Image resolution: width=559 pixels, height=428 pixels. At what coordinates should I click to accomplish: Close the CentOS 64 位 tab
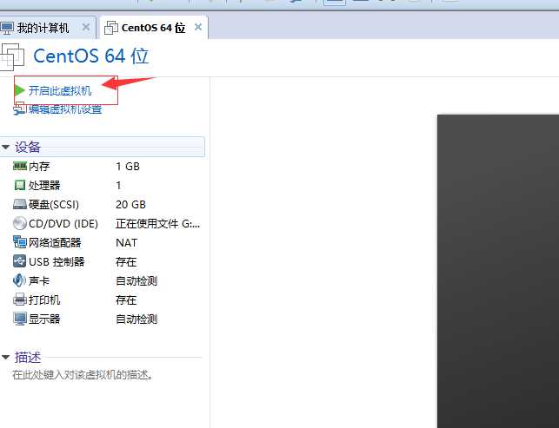tap(198, 27)
